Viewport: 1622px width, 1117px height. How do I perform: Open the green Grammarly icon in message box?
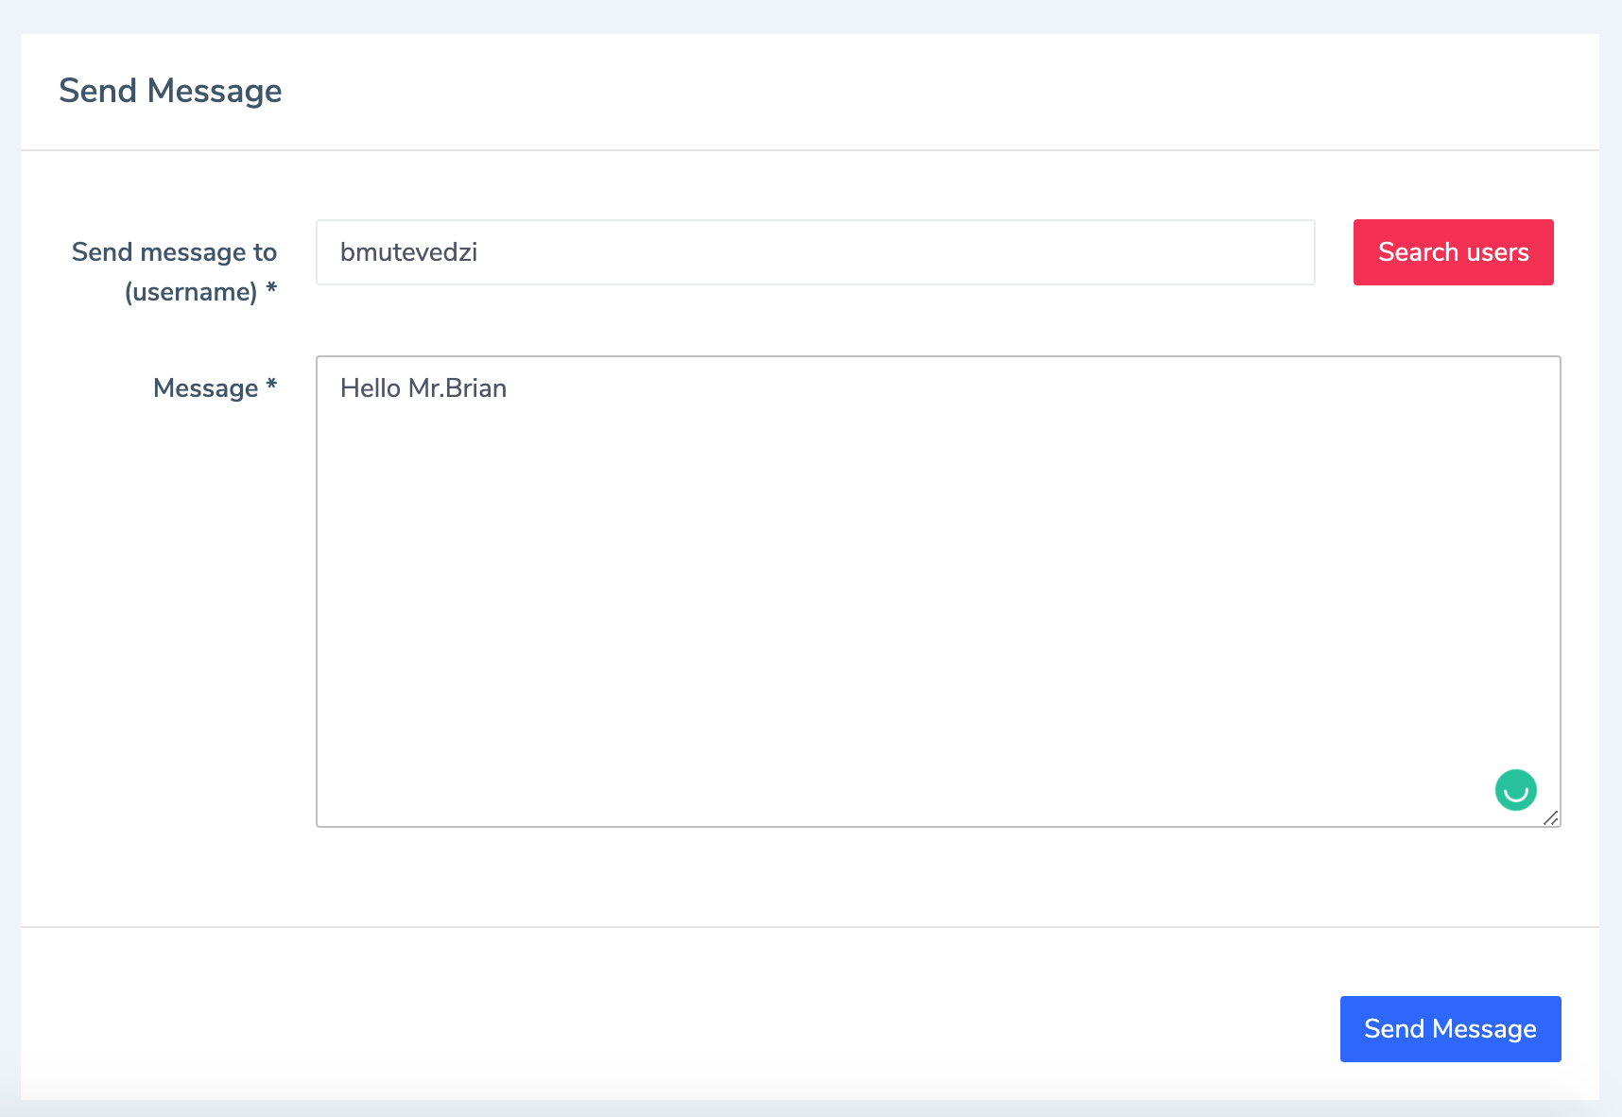[1515, 790]
